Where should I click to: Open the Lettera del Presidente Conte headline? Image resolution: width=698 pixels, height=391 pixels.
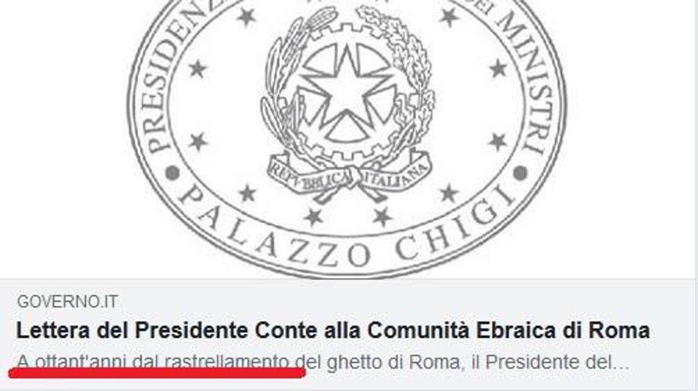click(333, 330)
